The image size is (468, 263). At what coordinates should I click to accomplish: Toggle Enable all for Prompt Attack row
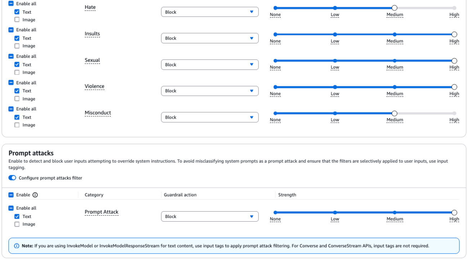pos(11,208)
